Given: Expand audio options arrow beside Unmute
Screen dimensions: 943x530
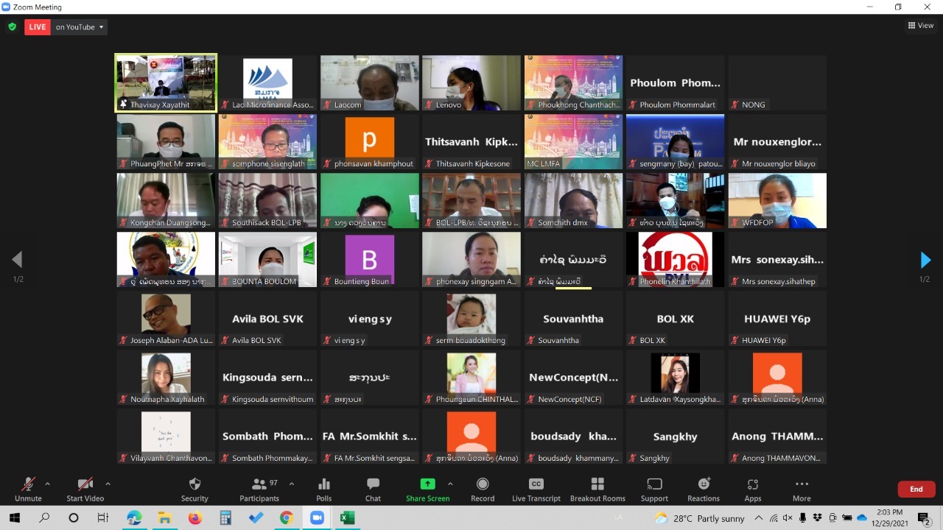Looking at the screenshot, I should 48,484.
